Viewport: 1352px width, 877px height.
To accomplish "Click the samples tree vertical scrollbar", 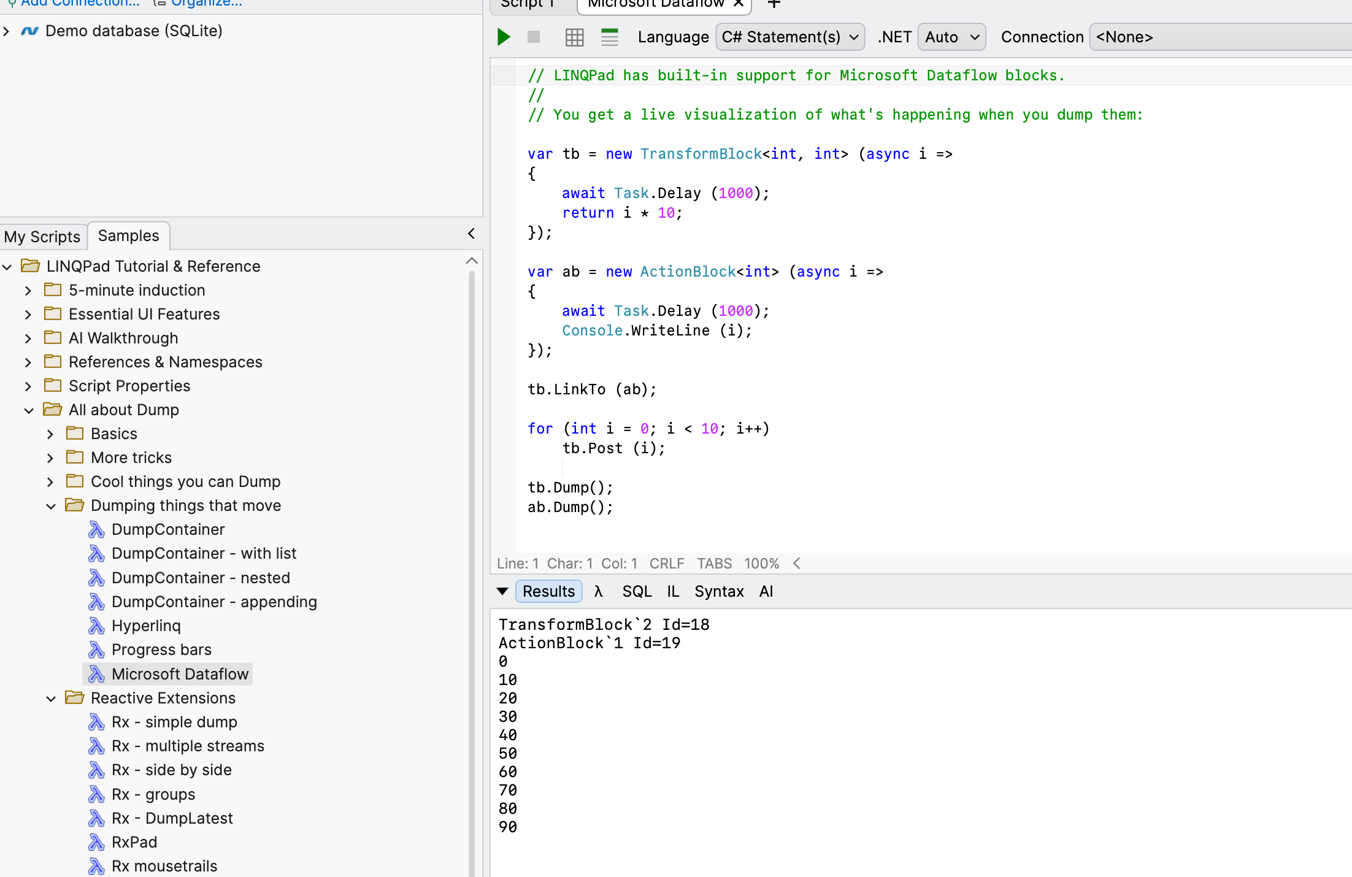I will point(471,552).
